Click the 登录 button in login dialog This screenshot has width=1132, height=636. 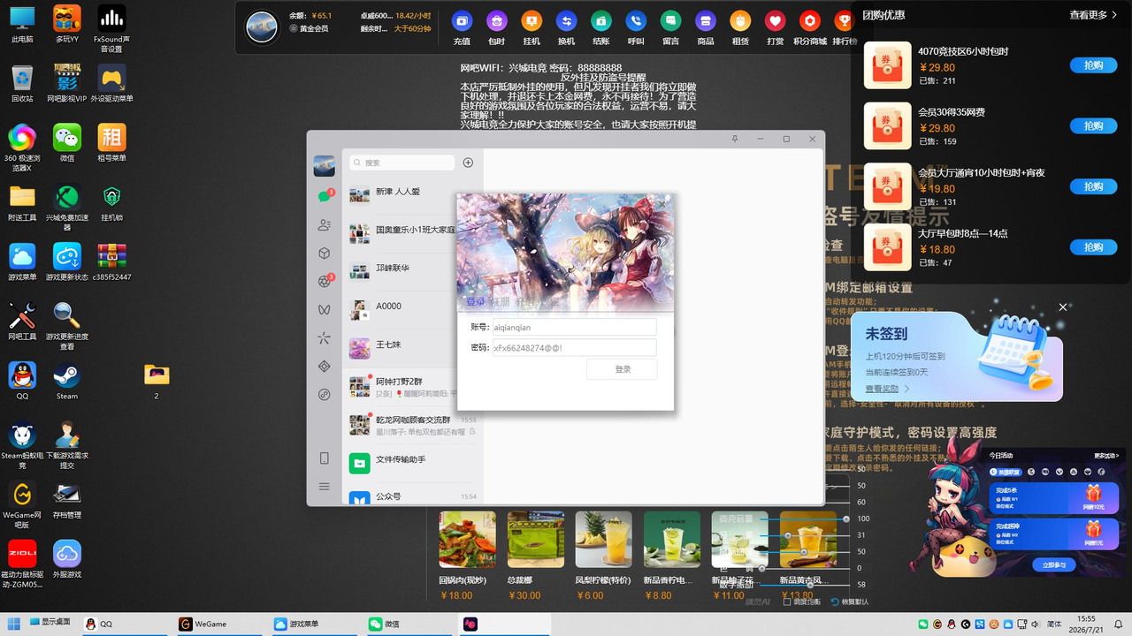point(622,369)
